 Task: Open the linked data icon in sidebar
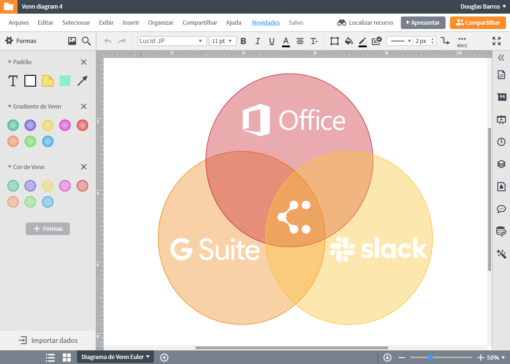coord(501,231)
